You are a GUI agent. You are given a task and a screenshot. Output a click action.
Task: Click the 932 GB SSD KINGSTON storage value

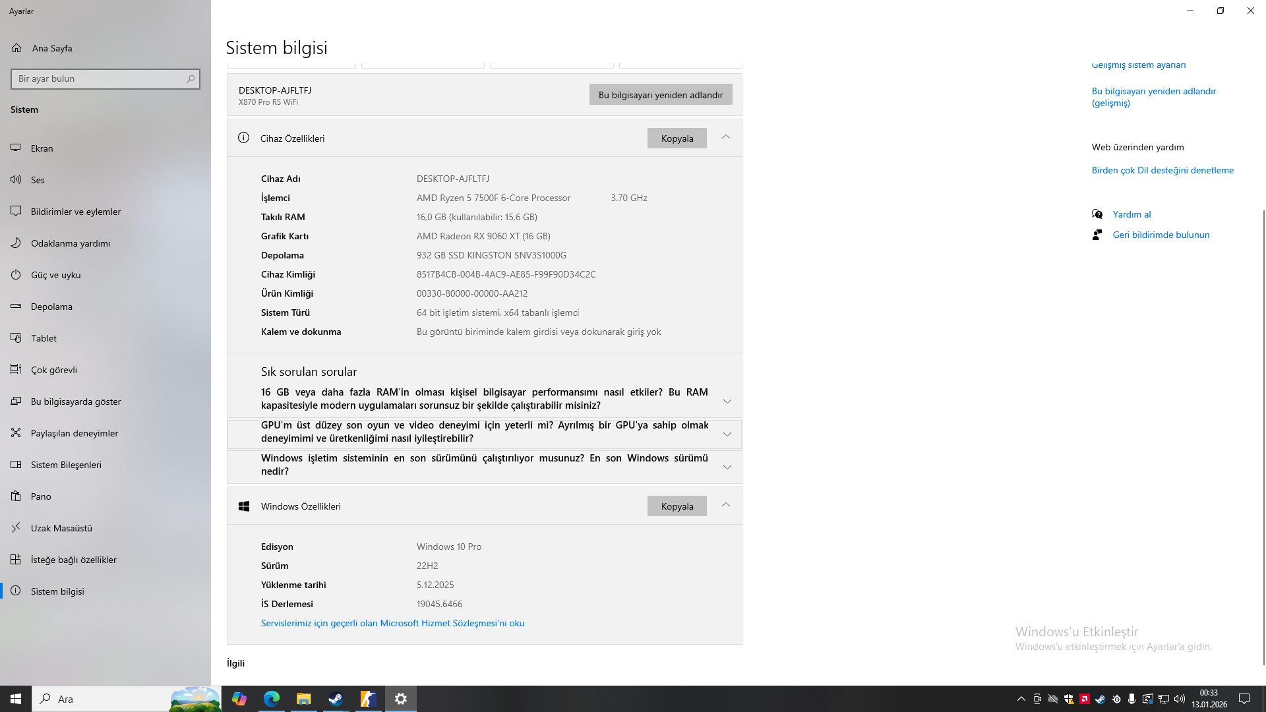point(491,255)
